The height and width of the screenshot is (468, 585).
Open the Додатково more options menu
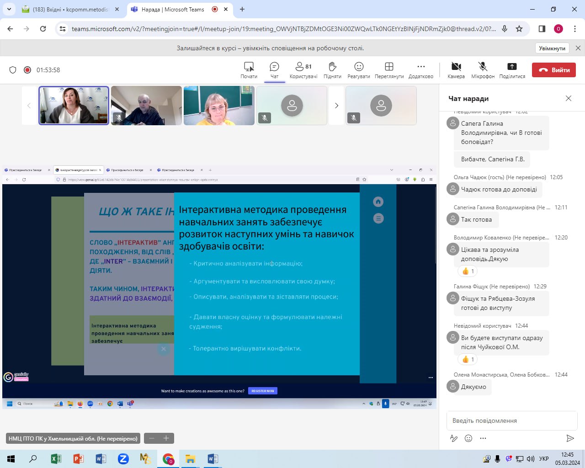pyautogui.click(x=420, y=67)
